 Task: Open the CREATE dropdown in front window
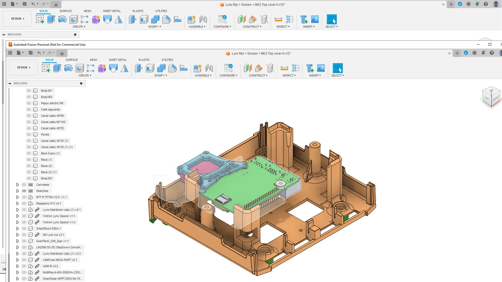(x=85, y=76)
